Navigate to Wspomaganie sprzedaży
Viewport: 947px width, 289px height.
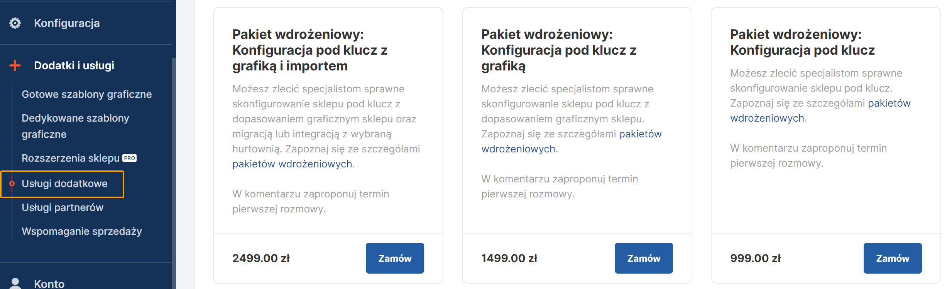pos(82,231)
